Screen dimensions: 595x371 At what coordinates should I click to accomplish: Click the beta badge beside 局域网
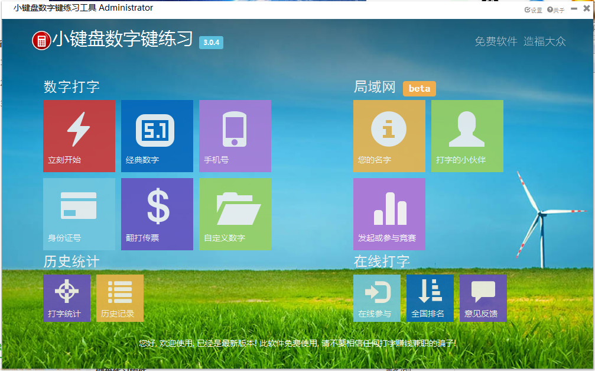420,88
